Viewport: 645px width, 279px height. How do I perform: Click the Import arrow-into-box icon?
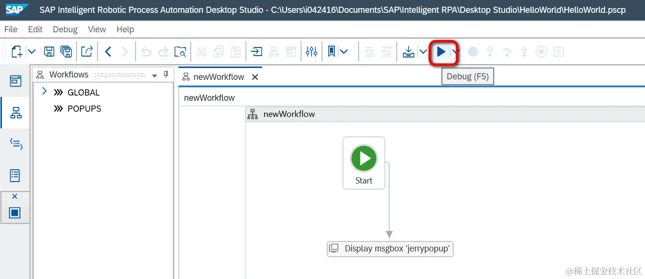[257, 51]
